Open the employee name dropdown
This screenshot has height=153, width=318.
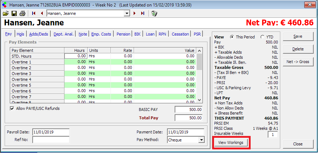pos(127,13)
